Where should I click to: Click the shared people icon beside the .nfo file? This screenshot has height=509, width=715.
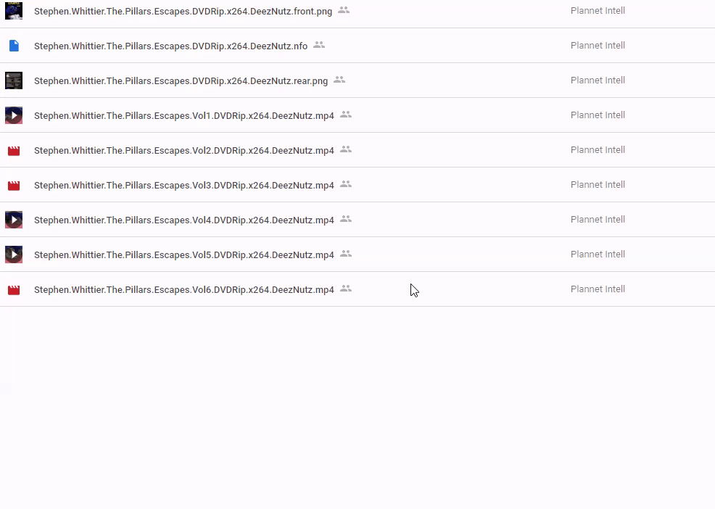tap(319, 45)
